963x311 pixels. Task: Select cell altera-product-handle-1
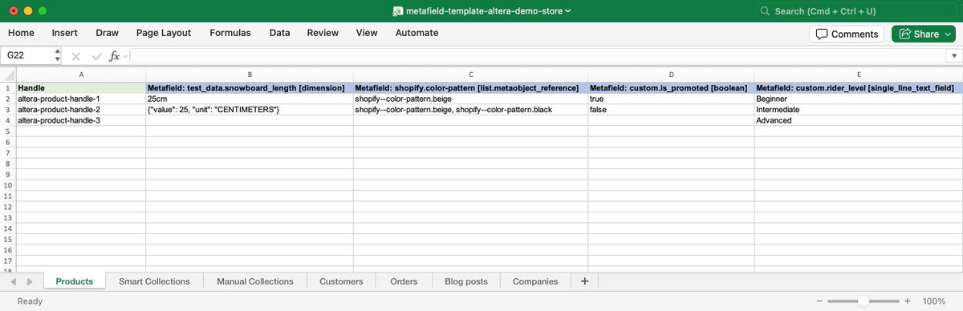coord(80,98)
